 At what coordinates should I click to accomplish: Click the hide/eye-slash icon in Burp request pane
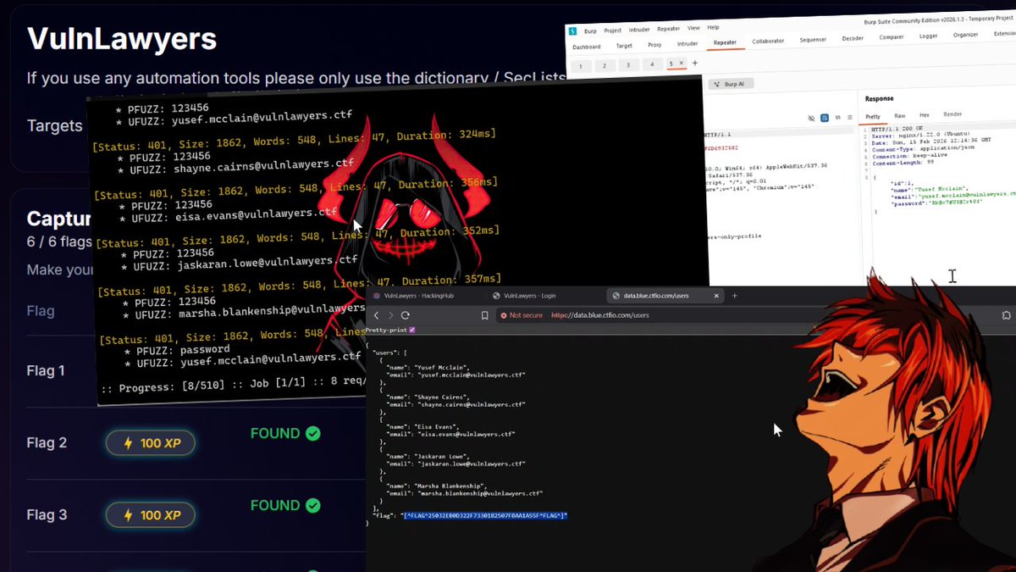click(811, 118)
